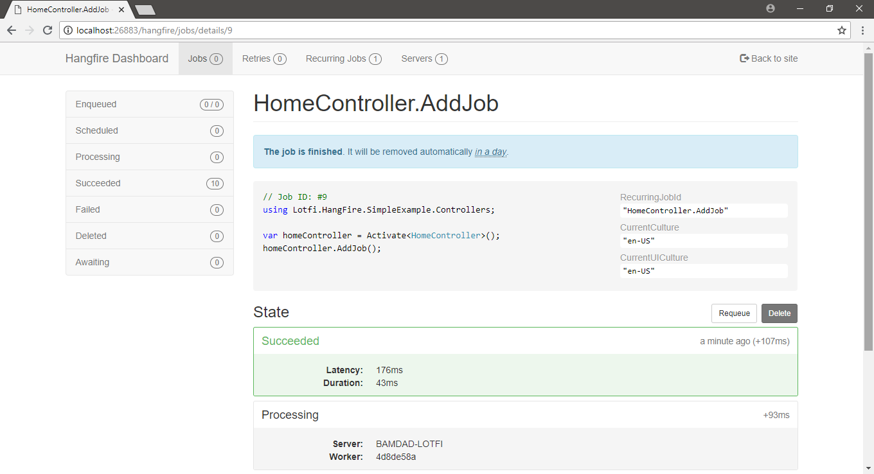Switch to the Retries tab
Image resolution: width=874 pixels, height=474 pixels.
point(264,58)
